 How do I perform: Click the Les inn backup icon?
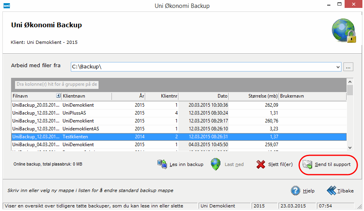click(x=162, y=164)
